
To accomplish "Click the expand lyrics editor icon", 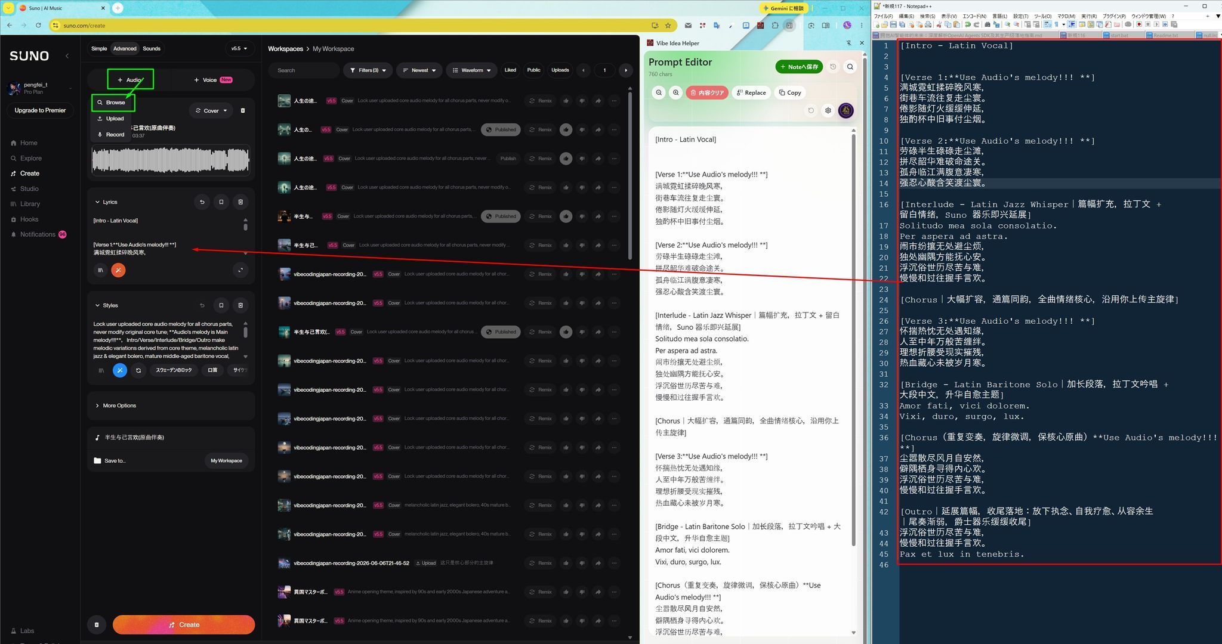I will point(240,270).
